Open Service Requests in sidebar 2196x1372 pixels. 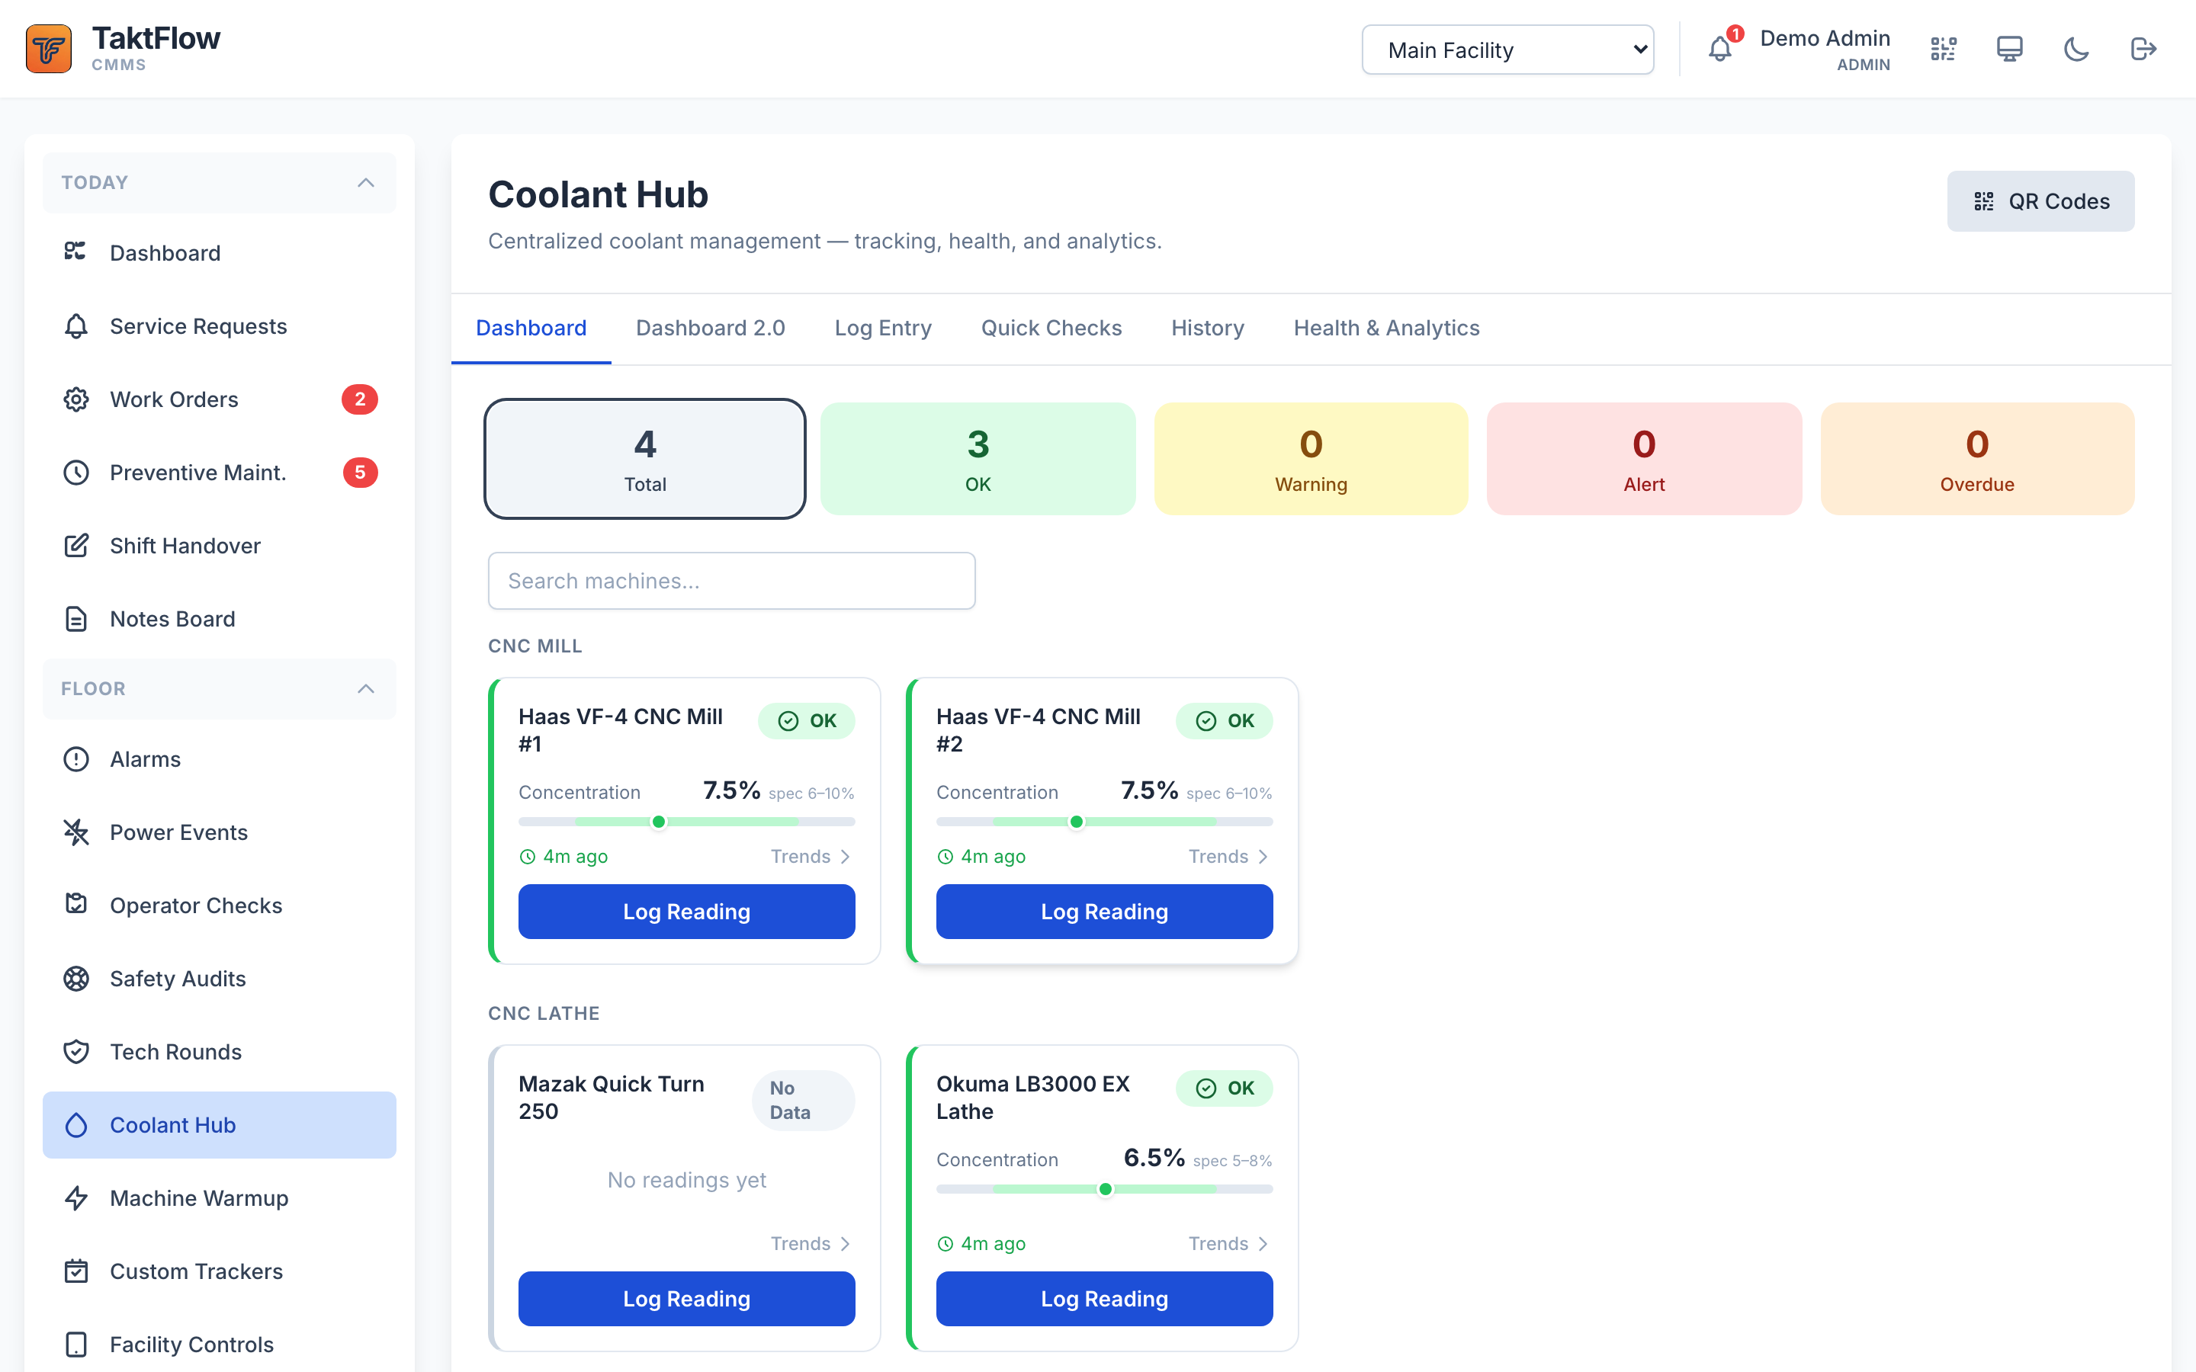coord(220,325)
